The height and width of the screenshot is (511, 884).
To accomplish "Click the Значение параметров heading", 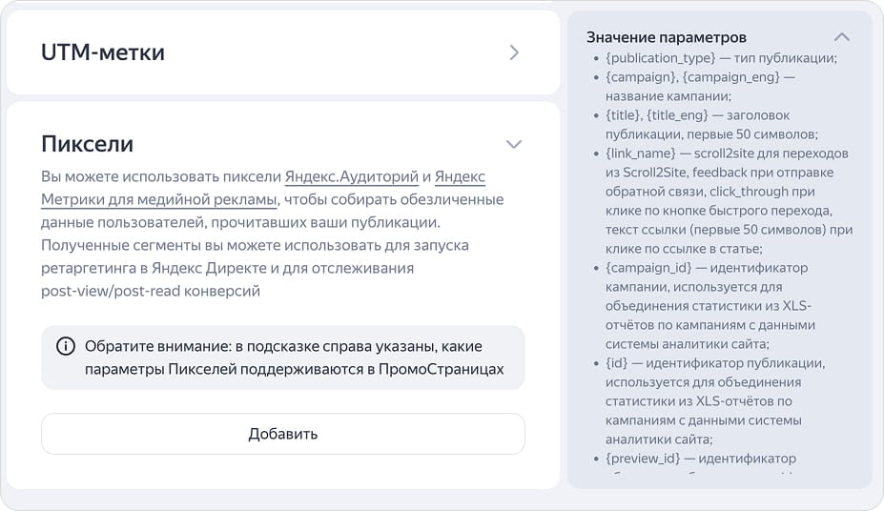I will coord(667,37).
